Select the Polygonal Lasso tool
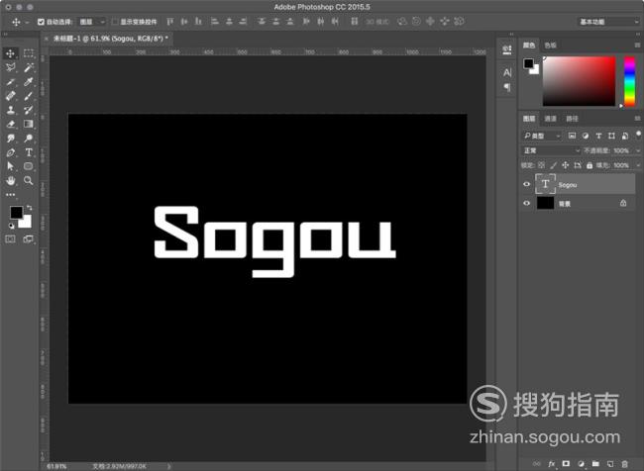The width and height of the screenshot is (644, 471). pos(11,67)
